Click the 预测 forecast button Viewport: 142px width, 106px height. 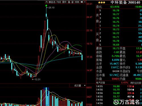coord(77,2)
